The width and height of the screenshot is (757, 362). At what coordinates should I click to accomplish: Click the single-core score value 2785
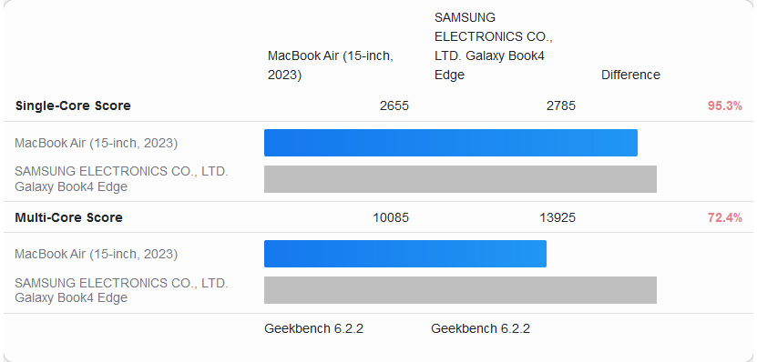pyautogui.click(x=561, y=106)
